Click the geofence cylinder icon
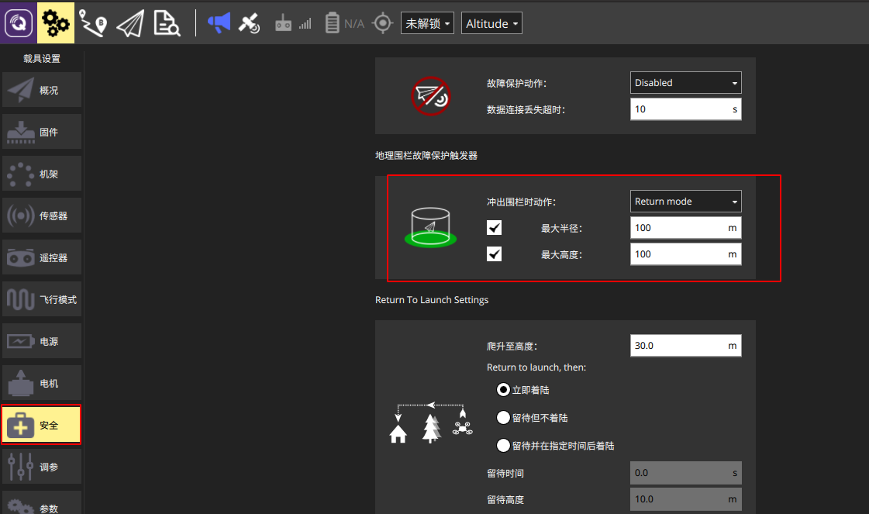The image size is (869, 514). click(430, 227)
